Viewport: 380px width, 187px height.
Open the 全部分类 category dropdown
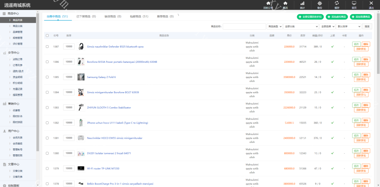[301, 26]
